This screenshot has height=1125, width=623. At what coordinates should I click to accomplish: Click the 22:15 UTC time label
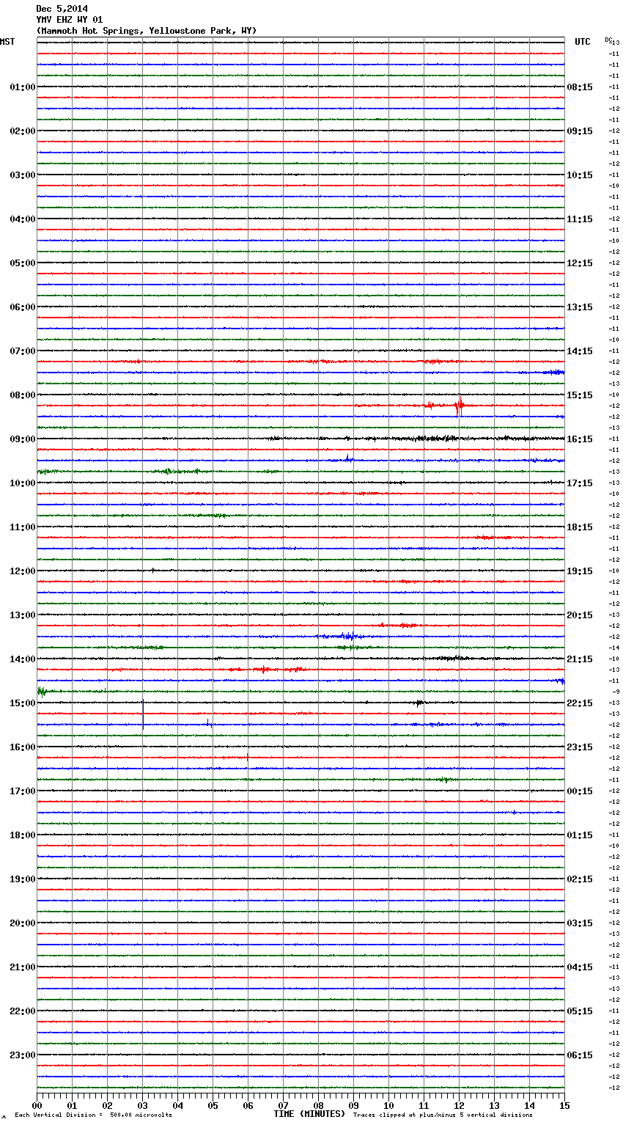click(580, 703)
